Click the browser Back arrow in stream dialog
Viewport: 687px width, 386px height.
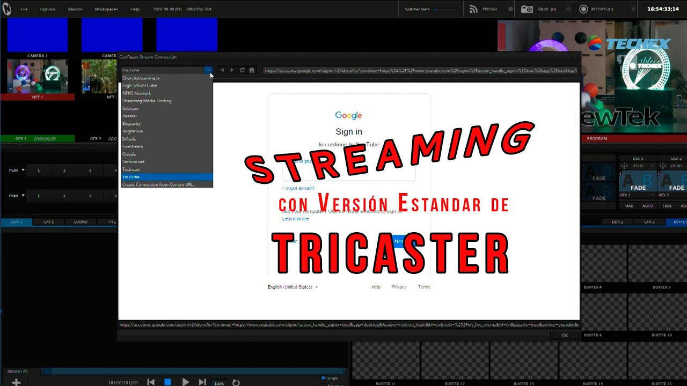(x=223, y=70)
